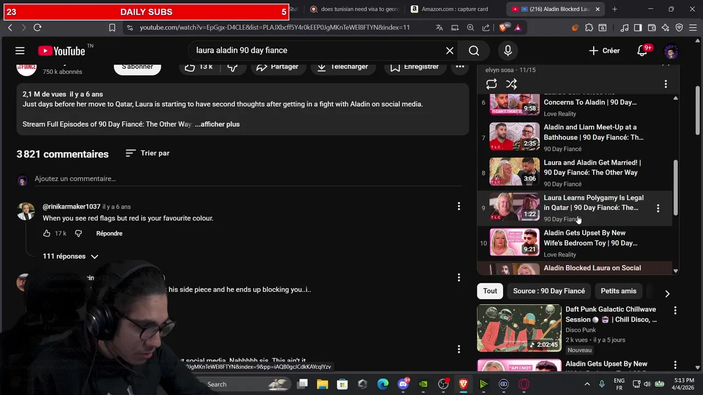The height and width of the screenshot is (395, 703).
Task: Expand the description with ...afficher plus
Action: (217, 124)
